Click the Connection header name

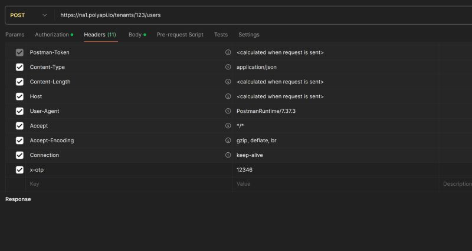(x=44, y=155)
